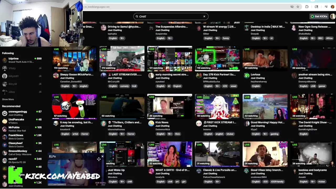
Task: Open 'Kick News' stream title
Action: (162, 122)
